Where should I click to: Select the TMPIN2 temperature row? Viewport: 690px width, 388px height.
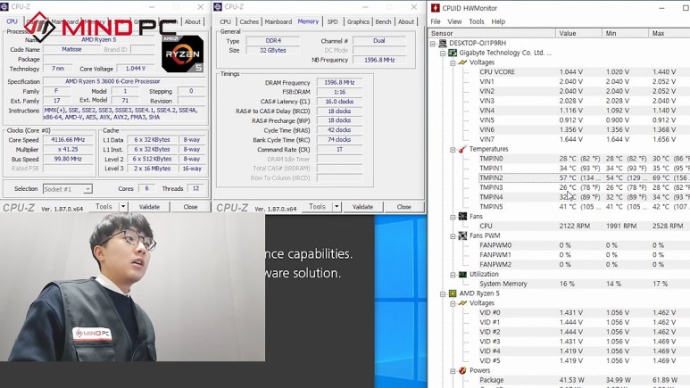click(584, 177)
